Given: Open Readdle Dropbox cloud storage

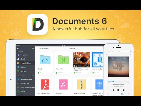Looking at the screenshot, I should [26, 79].
